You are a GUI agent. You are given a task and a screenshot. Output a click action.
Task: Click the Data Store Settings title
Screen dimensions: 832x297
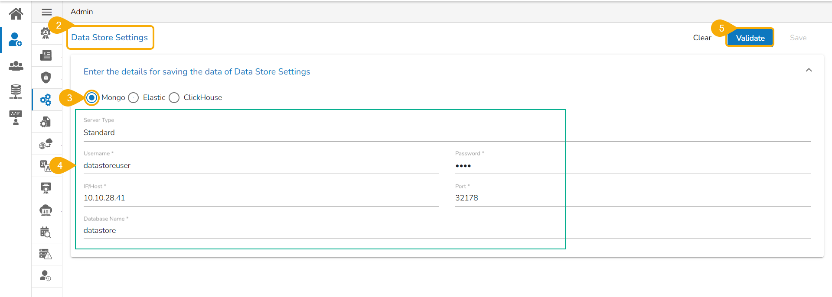coord(110,38)
